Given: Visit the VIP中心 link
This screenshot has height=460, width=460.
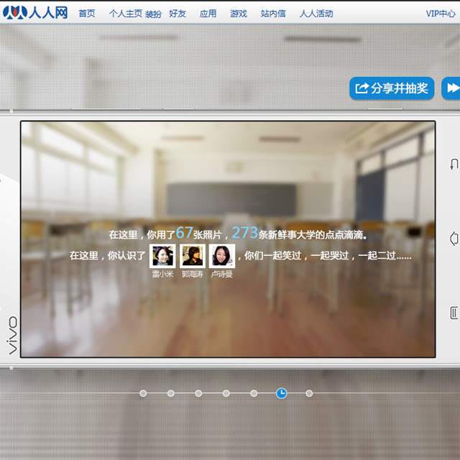Looking at the screenshot, I should click(x=441, y=14).
